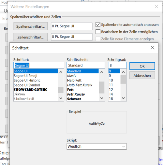This screenshot has height=165, width=163.
Task: Click the Schriftgrad size input field
Action: tap(117, 65)
